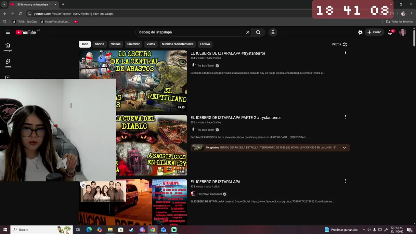Open video title EL ICEBERG DE IZTAPALAPA #trystanterror
Image resolution: width=416 pixels, height=234 pixels.
pos(228,53)
